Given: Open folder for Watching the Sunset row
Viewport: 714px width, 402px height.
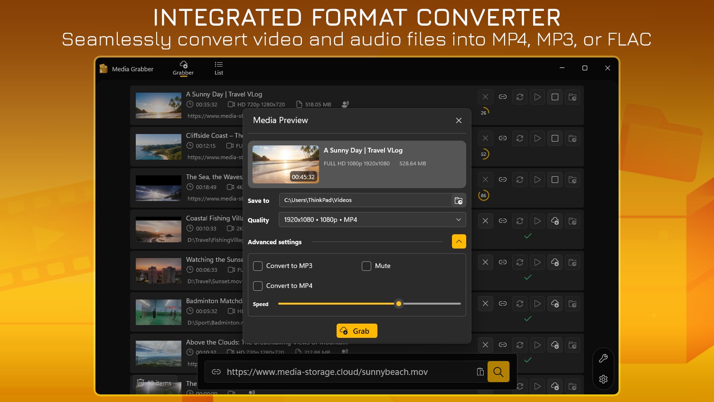Looking at the screenshot, I should [x=573, y=262].
